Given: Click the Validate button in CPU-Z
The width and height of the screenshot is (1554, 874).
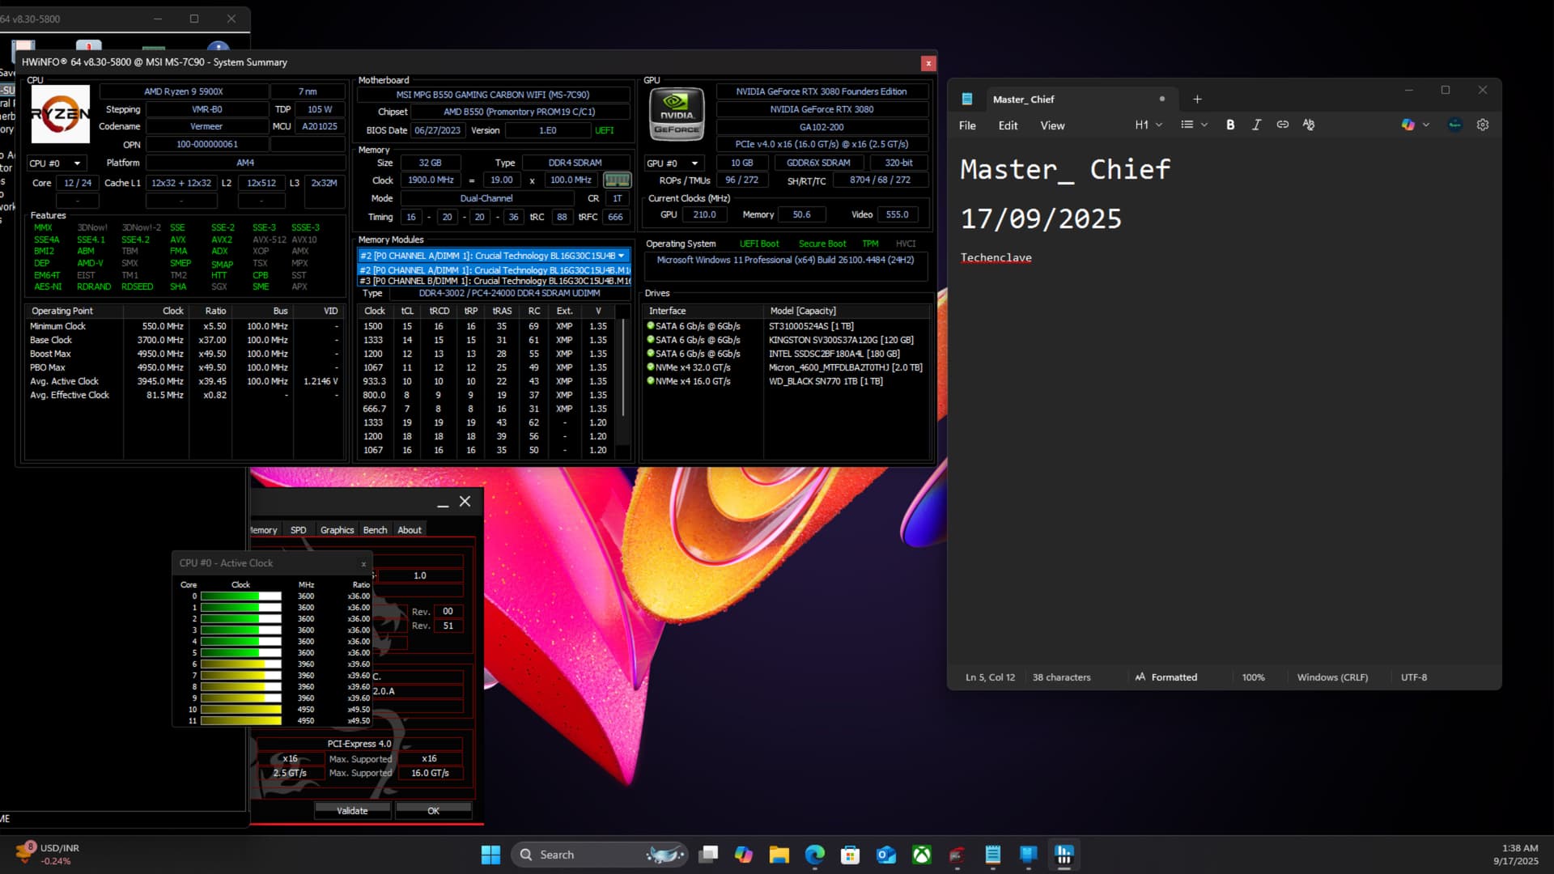Looking at the screenshot, I should [352, 810].
